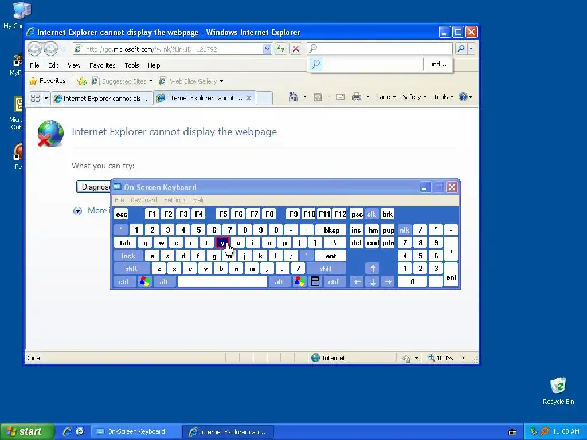The image size is (587, 440).
Task: Open the Settings menu in On-Screen Keyboard
Action: (x=175, y=200)
